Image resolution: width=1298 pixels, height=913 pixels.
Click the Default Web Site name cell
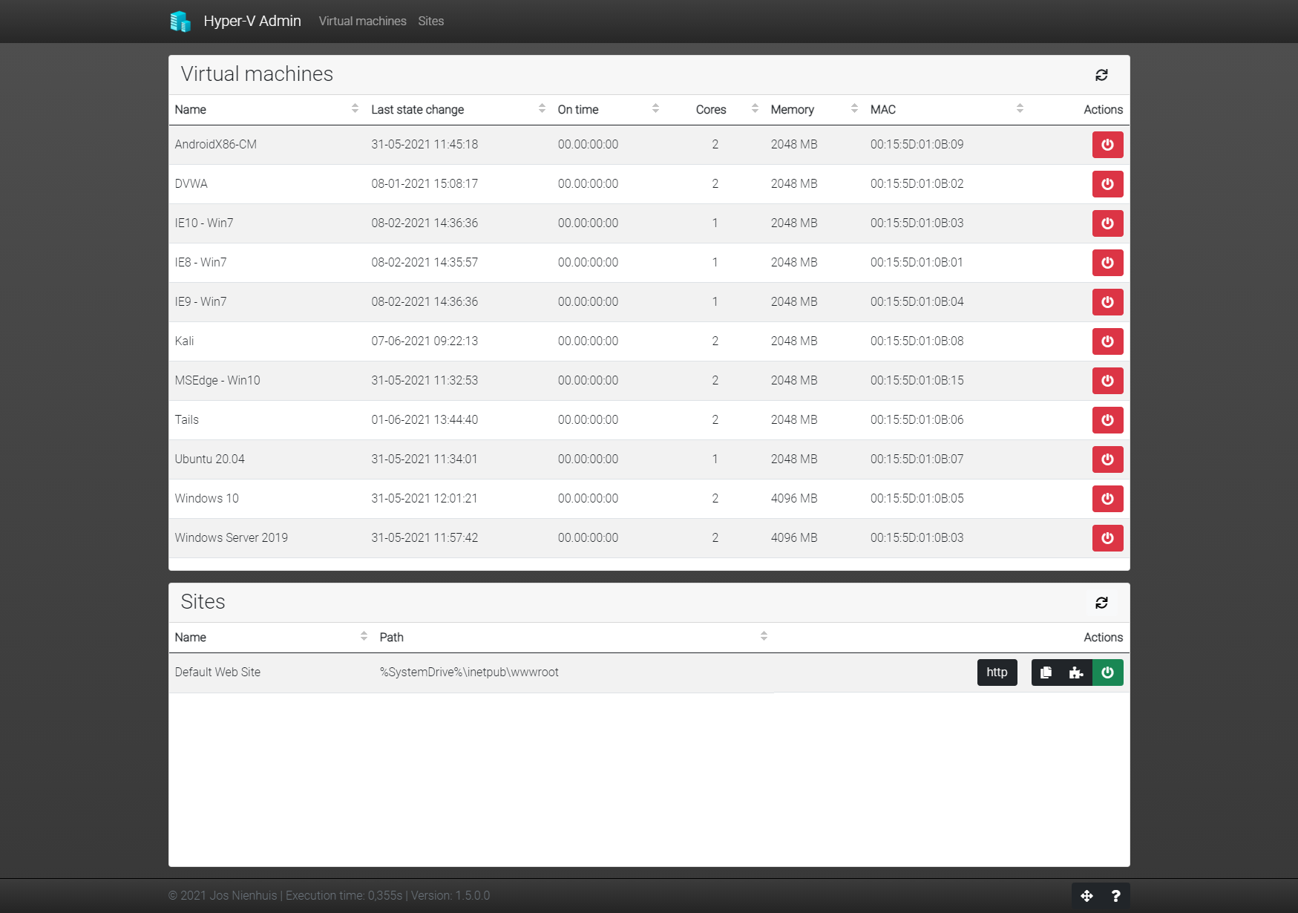[x=217, y=673]
